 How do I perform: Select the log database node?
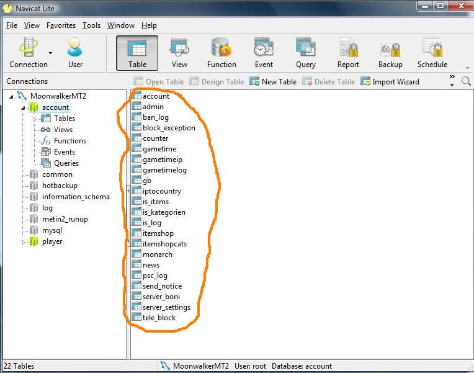pyautogui.click(x=41, y=208)
